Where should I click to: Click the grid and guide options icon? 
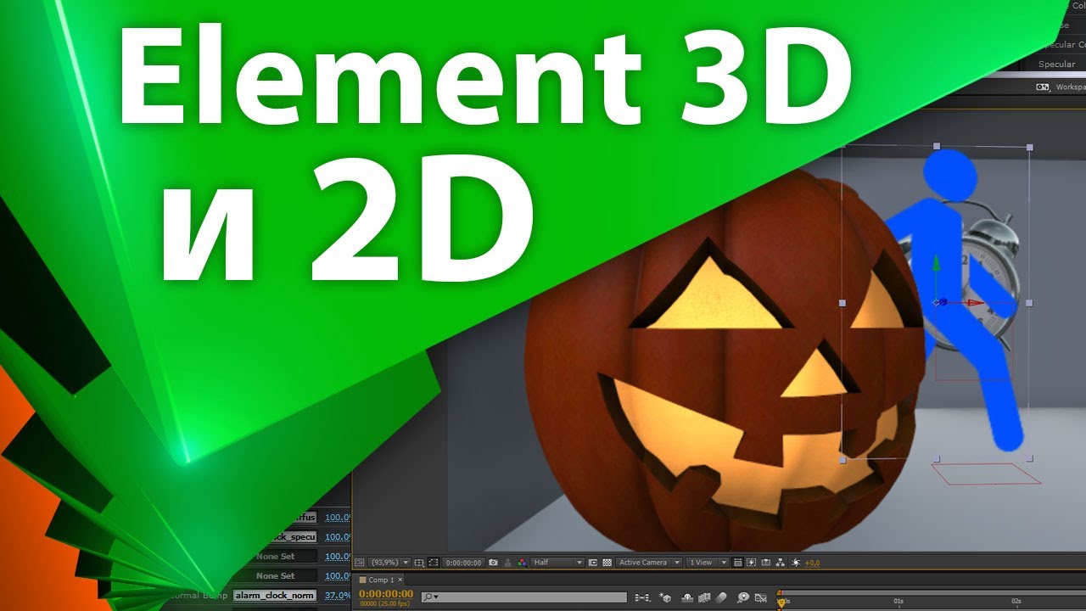tap(419, 563)
